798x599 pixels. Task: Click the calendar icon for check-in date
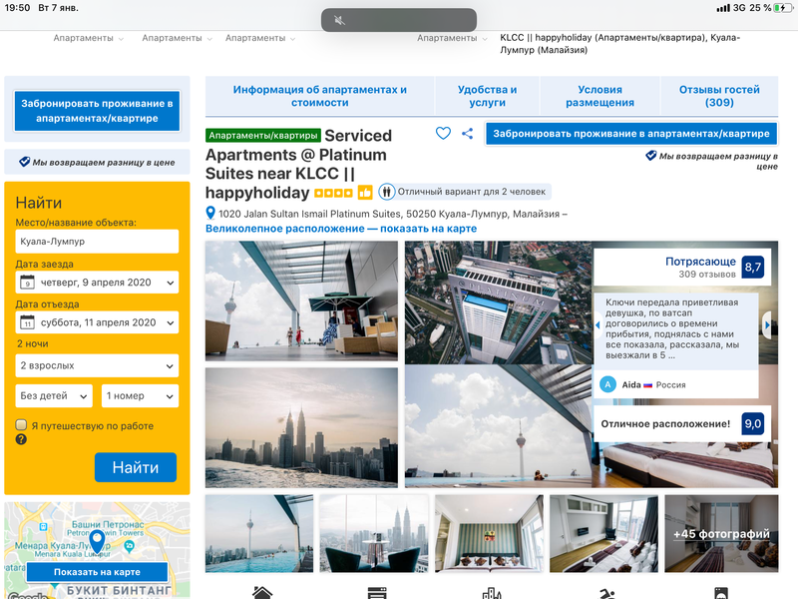28,283
